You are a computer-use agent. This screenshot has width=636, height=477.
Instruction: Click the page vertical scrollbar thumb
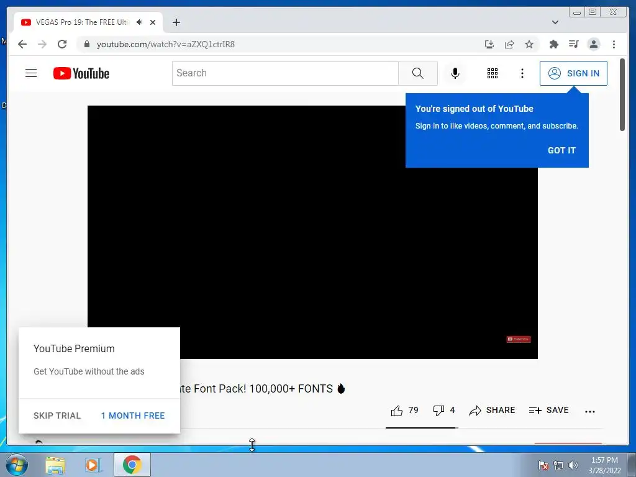(x=622, y=95)
